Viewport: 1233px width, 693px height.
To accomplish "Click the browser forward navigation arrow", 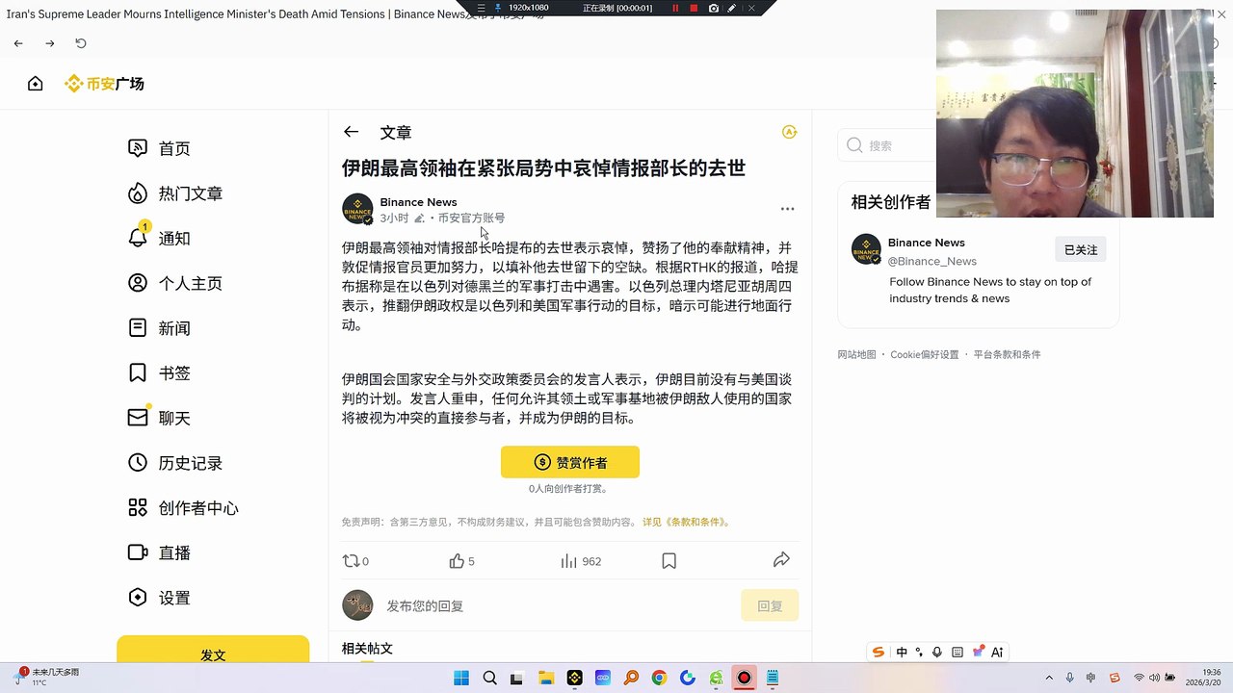I will click(50, 43).
